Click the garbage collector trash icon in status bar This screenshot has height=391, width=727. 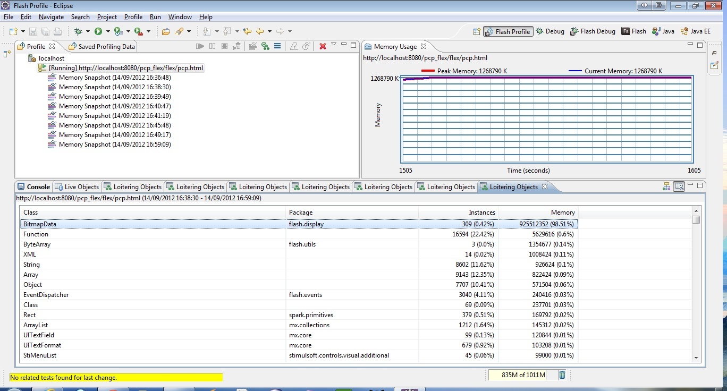562,375
